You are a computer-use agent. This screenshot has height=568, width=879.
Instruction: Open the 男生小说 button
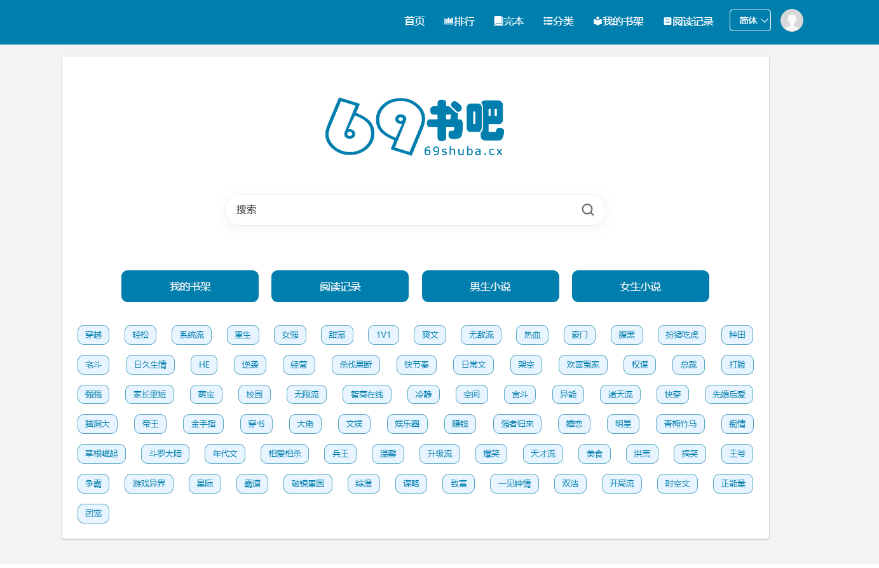[x=491, y=286]
